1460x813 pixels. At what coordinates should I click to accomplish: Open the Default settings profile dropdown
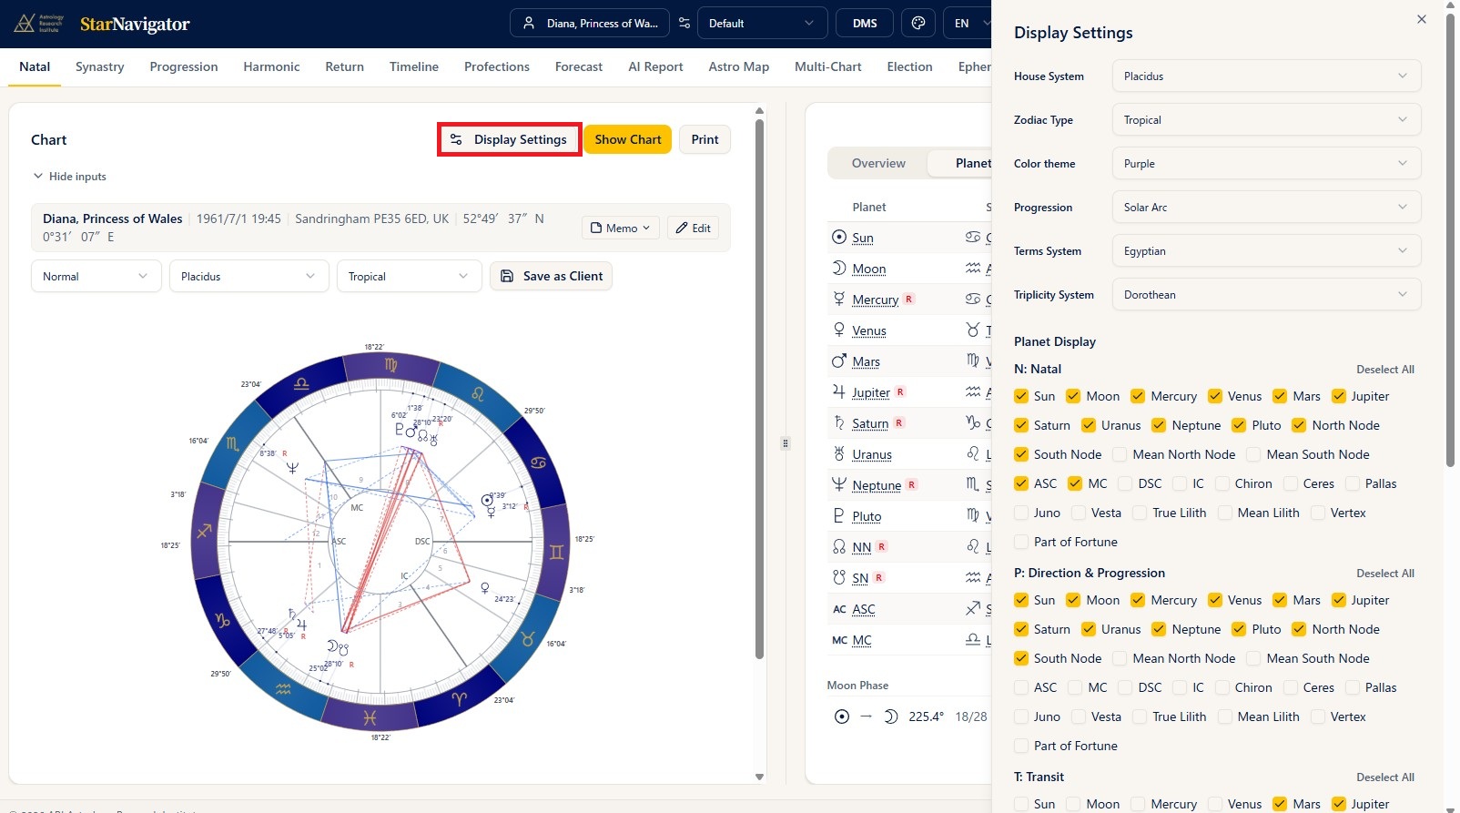(x=762, y=24)
